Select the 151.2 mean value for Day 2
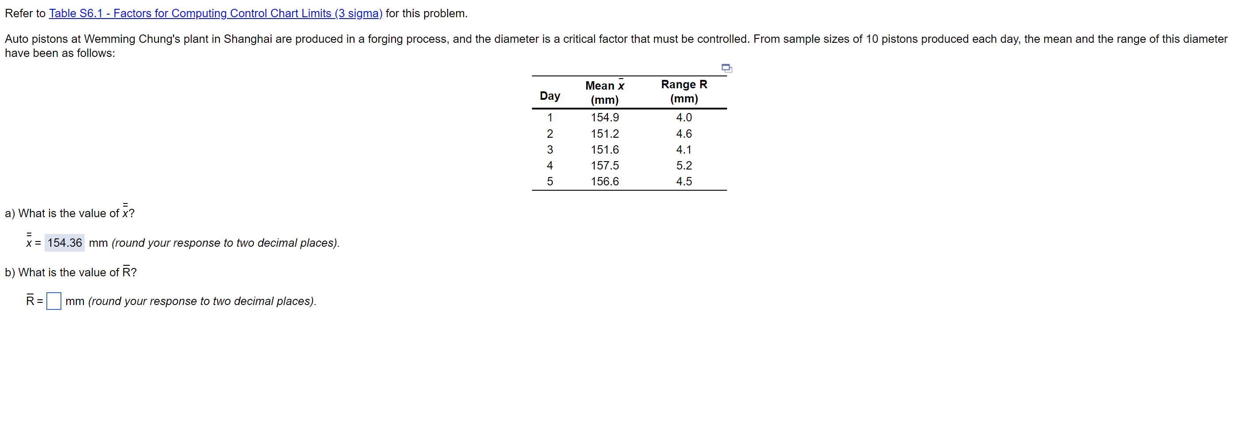Image resolution: width=1237 pixels, height=422 pixels. coord(604,133)
